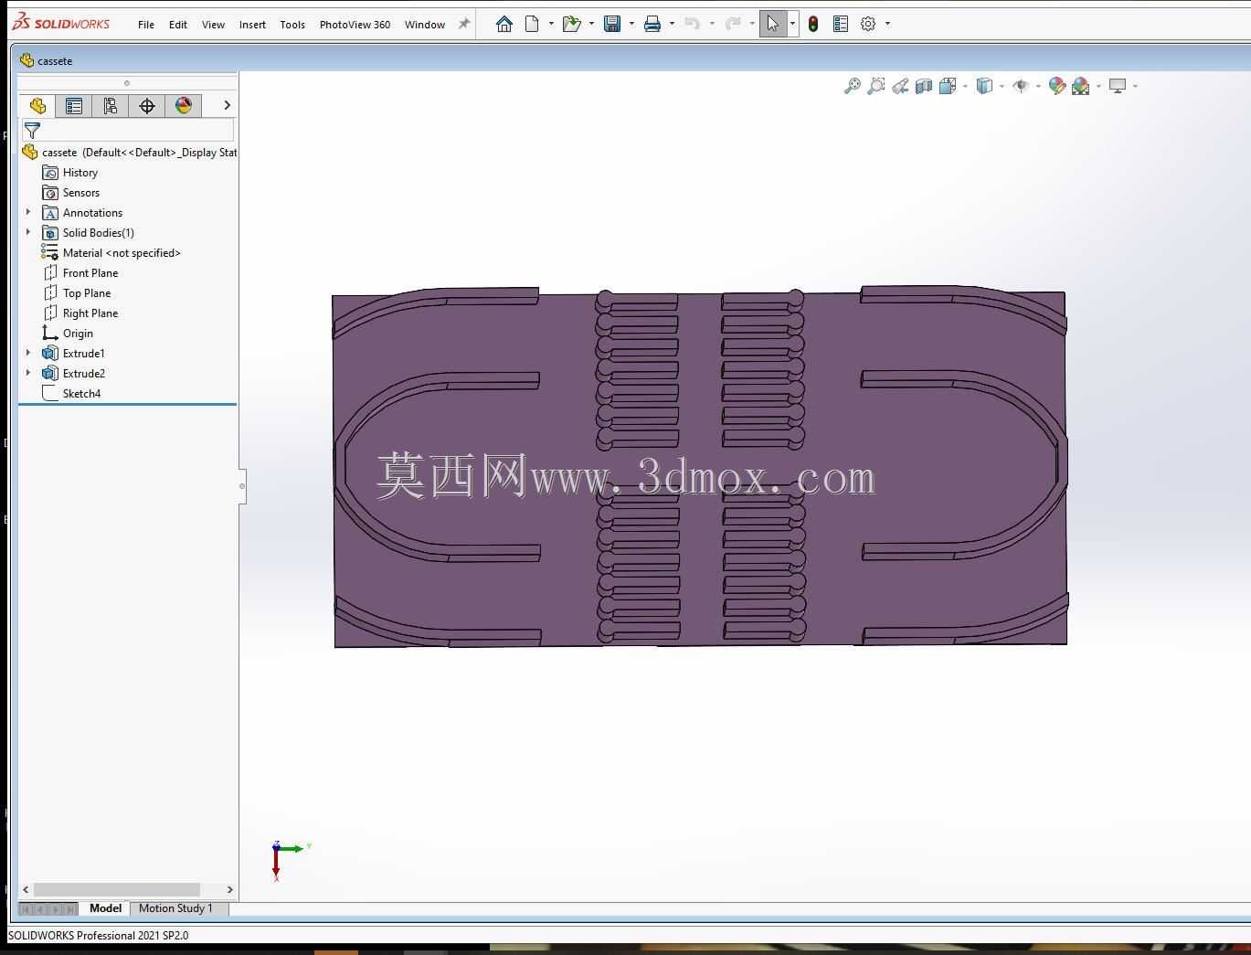The width and height of the screenshot is (1251, 955).
Task: Open the Select tool dropdown arrow
Action: click(x=792, y=24)
